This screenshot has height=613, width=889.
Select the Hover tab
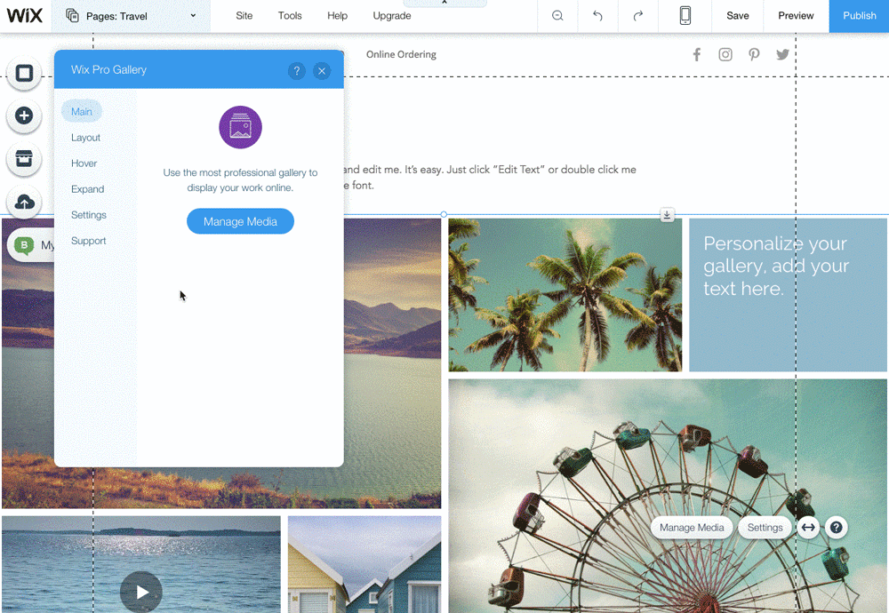84,163
